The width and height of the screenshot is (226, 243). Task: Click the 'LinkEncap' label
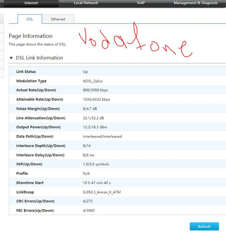click(x=25, y=192)
